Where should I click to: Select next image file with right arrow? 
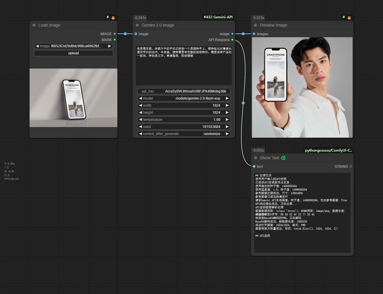click(109, 46)
